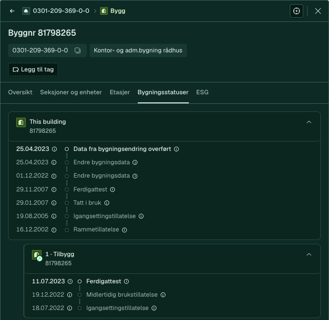The image size is (329, 320).
Task: Click the This building green icon
Action: coord(21,122)
